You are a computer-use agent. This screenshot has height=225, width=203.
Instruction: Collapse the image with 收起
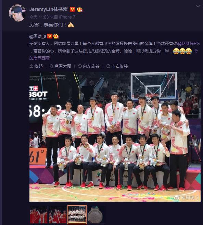click(36, 66)
